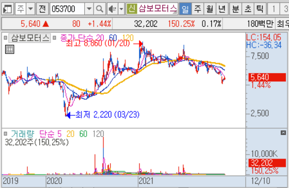Select the 일 daily period tab

point(185,9)
